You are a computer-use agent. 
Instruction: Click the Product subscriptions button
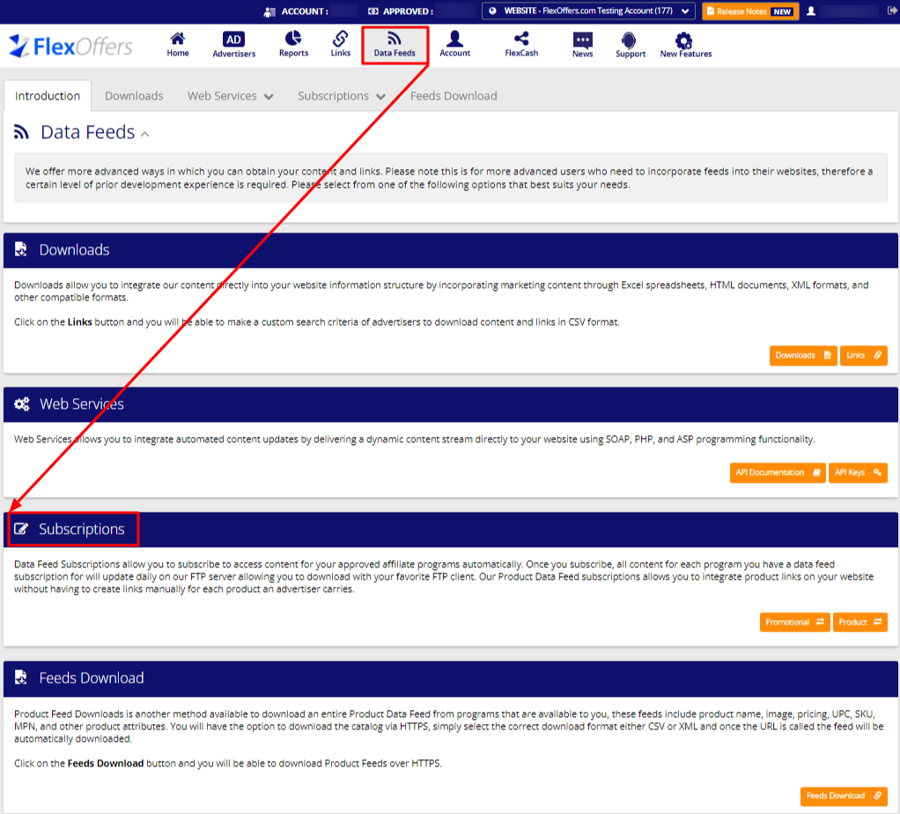[x=859, y=622]
